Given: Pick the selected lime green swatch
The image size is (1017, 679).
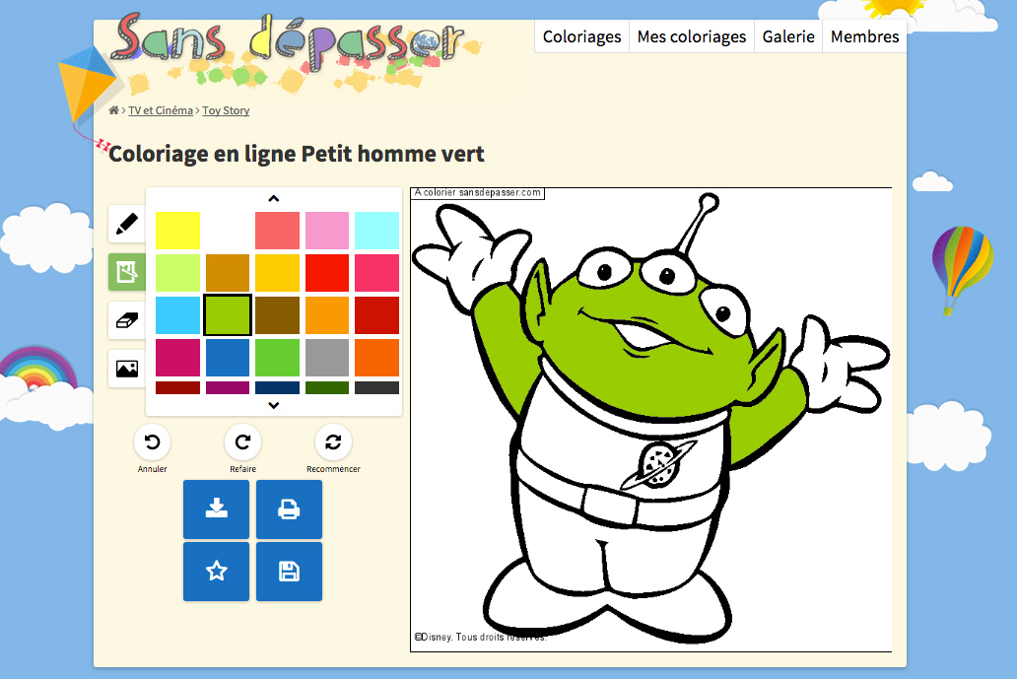Looking at the screenshot, I should pos(228,315).
